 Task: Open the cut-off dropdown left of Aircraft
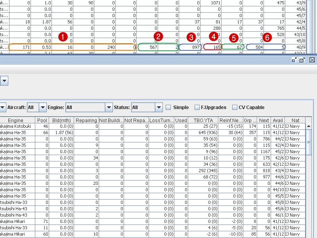pos(2,107)
